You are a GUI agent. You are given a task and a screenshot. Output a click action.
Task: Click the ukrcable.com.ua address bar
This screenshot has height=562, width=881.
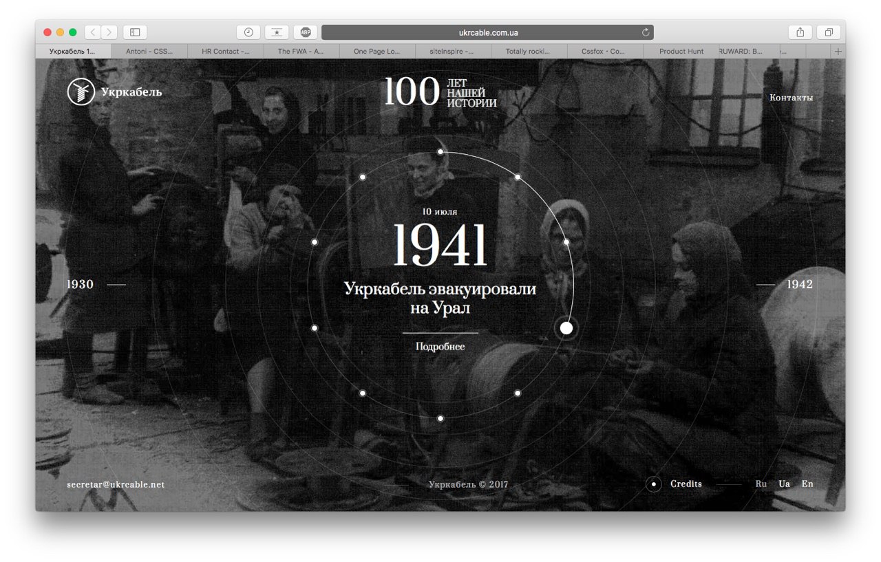[x=487, y=32]
